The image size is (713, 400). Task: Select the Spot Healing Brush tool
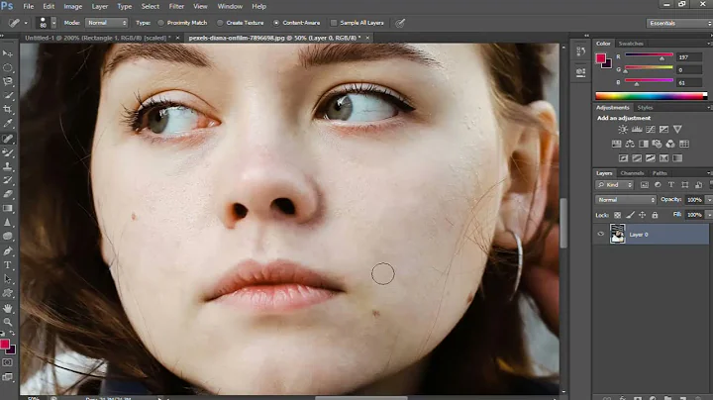[8, 139]
